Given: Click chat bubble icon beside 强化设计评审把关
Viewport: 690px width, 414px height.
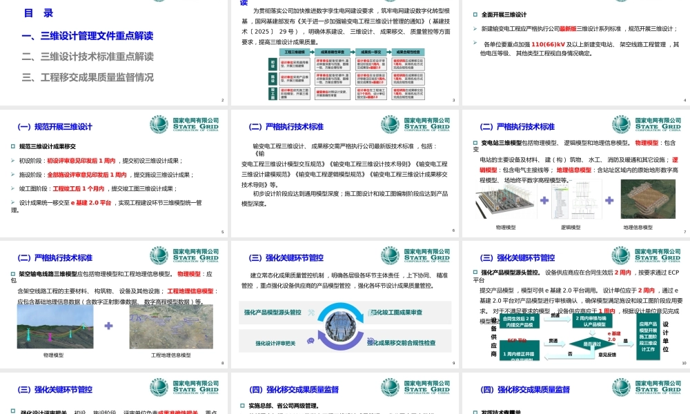Looking at the screenshot, I should tap(310, 341).
